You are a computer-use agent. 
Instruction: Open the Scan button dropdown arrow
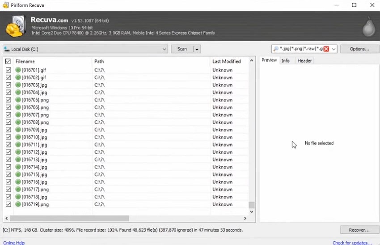pos(197,49)
